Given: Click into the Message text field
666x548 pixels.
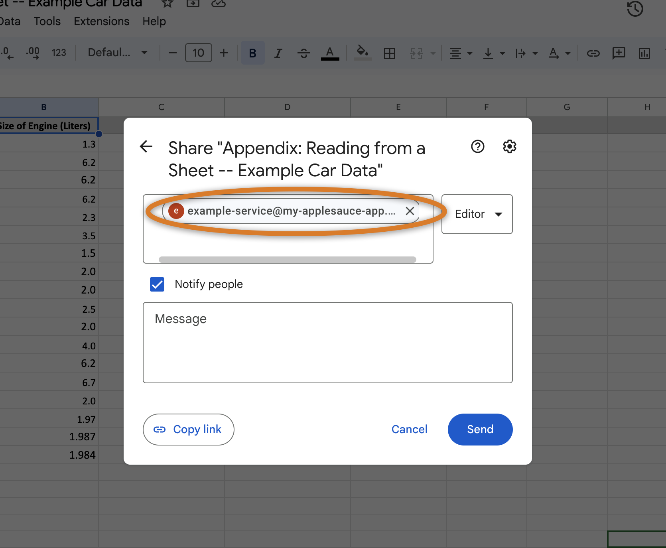Looking at the screenshot, I should (x=328, y=343).
